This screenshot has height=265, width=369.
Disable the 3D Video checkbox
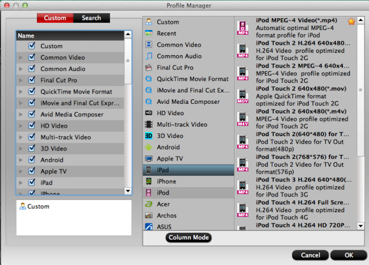32,148
